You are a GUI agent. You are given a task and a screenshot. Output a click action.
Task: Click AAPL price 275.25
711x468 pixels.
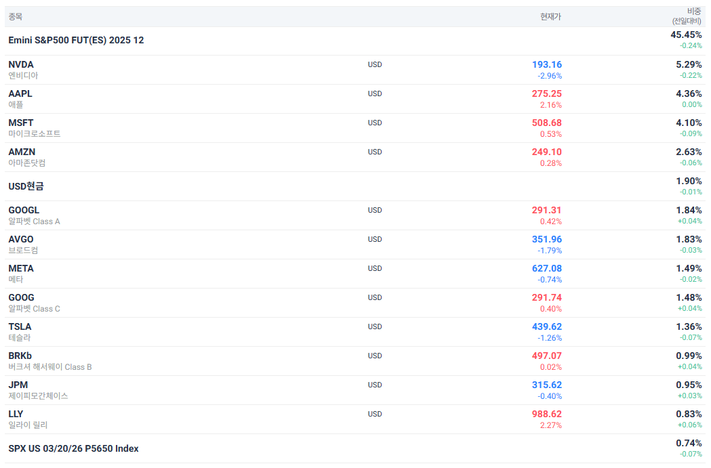tap(547, 93)
